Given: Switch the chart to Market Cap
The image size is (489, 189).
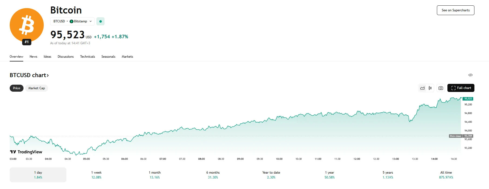Looking at the screenshot, I should 36,88.
